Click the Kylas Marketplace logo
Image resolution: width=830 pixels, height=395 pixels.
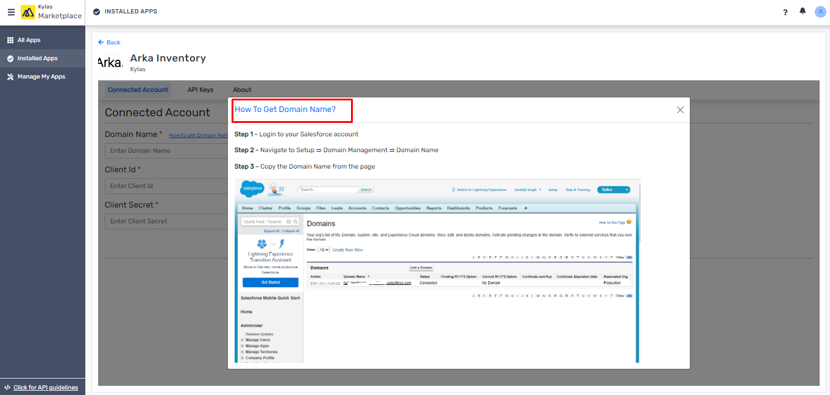click(x=51, y=12)
